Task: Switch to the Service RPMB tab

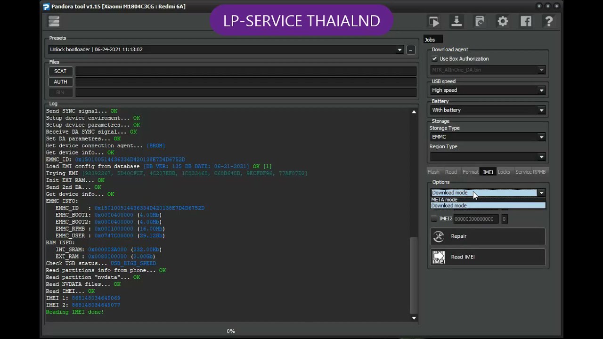Action: (x=530, y=172)
